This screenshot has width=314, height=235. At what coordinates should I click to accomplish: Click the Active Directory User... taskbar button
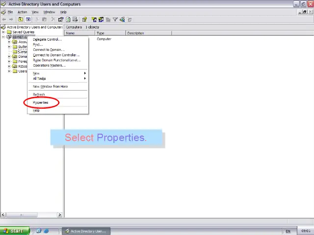click(86, 231)
